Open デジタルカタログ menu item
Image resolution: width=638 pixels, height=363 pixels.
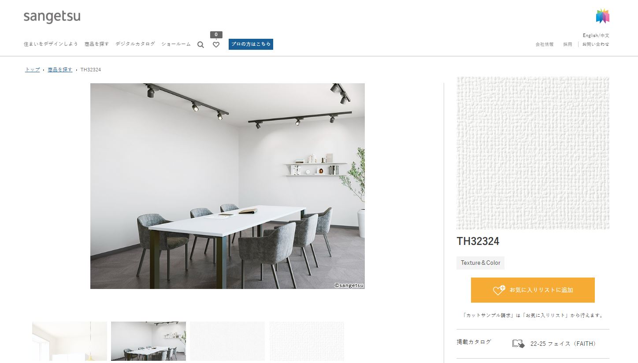click(135, 44)
